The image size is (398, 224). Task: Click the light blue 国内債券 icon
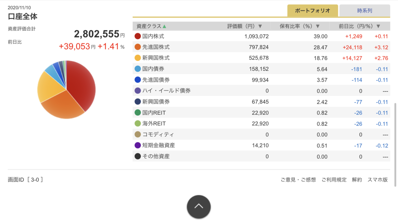137,69
